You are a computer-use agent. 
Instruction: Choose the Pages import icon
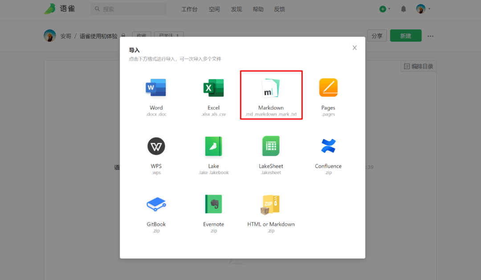[328, 87]
